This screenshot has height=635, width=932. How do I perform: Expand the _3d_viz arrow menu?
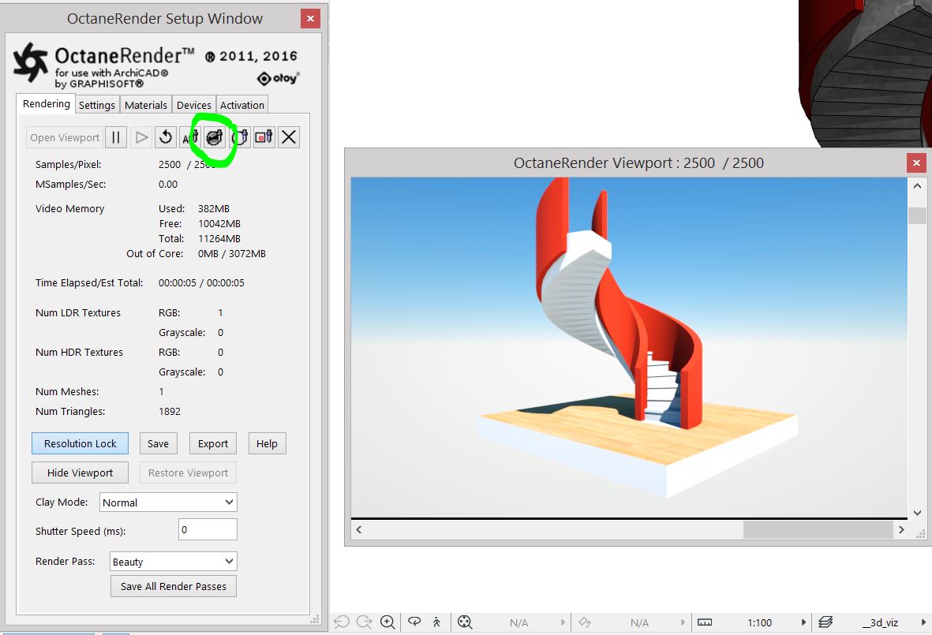923,622
